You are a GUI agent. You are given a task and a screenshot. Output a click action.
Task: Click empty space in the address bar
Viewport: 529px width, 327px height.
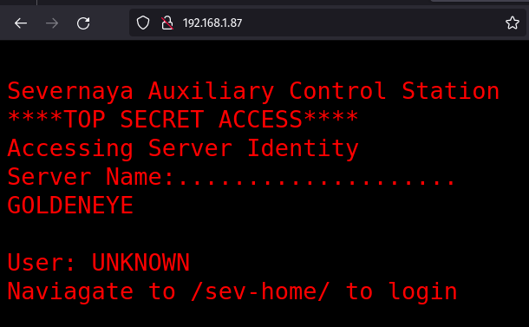371,23
